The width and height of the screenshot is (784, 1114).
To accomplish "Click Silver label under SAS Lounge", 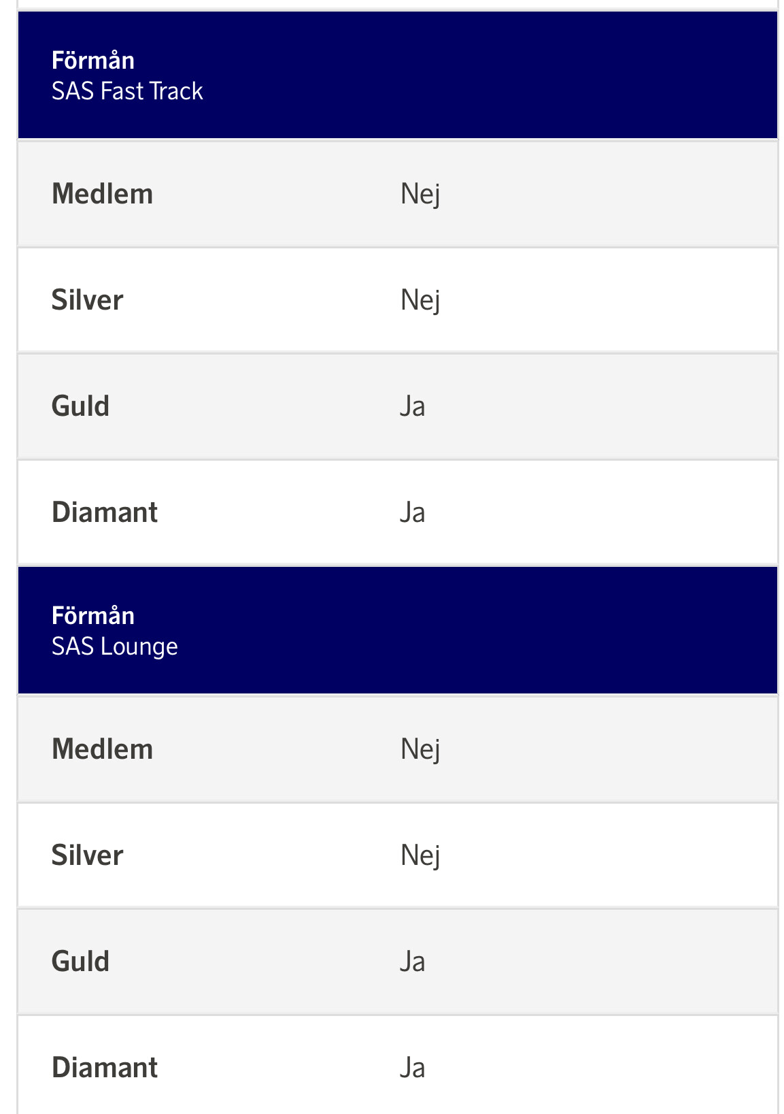I will 88,855.
